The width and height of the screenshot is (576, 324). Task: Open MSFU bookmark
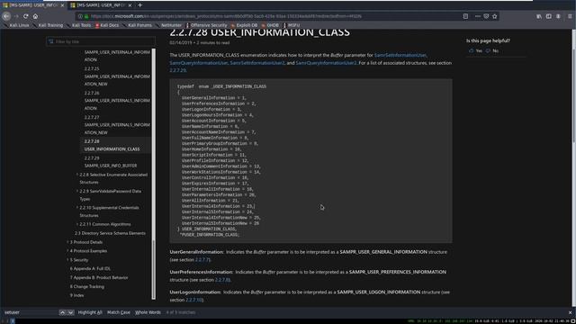point(292,25)
